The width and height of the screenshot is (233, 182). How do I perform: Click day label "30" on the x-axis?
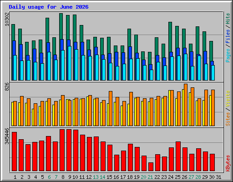tap(212, 177)
